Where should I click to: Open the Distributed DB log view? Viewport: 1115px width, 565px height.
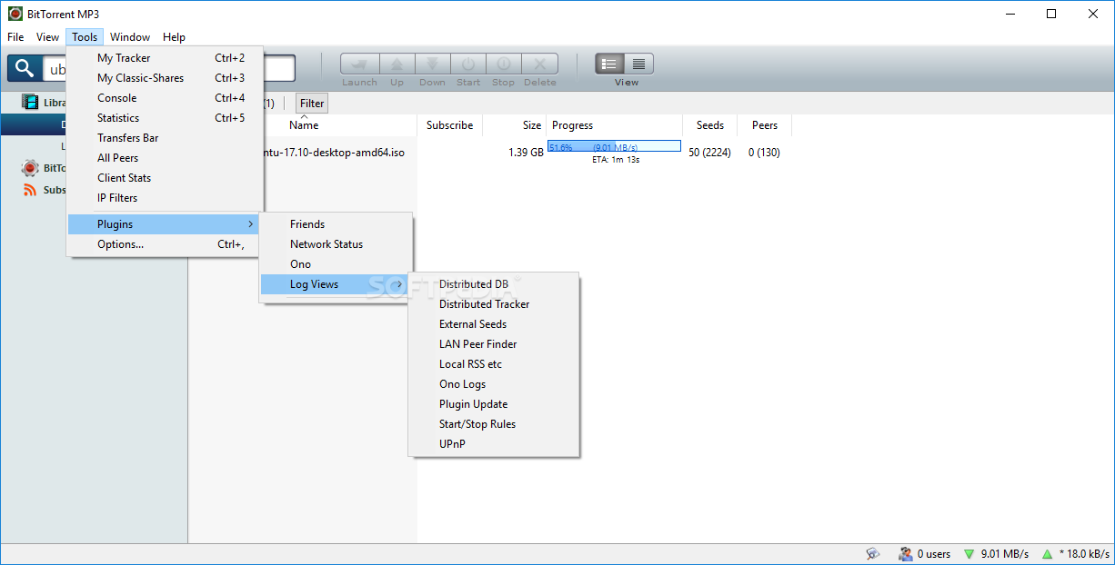[495, 284]
